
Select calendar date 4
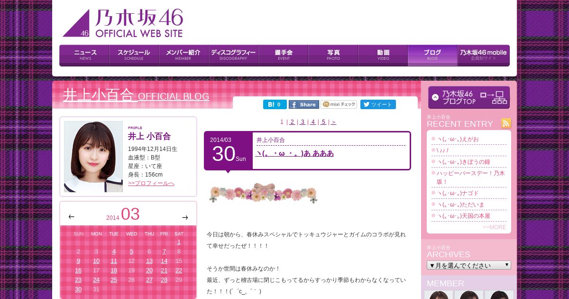pos(114,252)
